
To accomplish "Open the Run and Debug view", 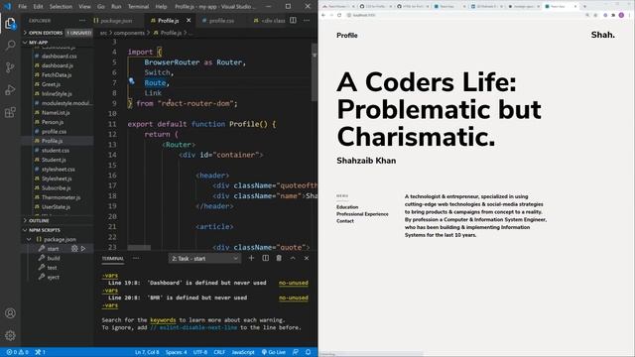I will tap(10, 90).
